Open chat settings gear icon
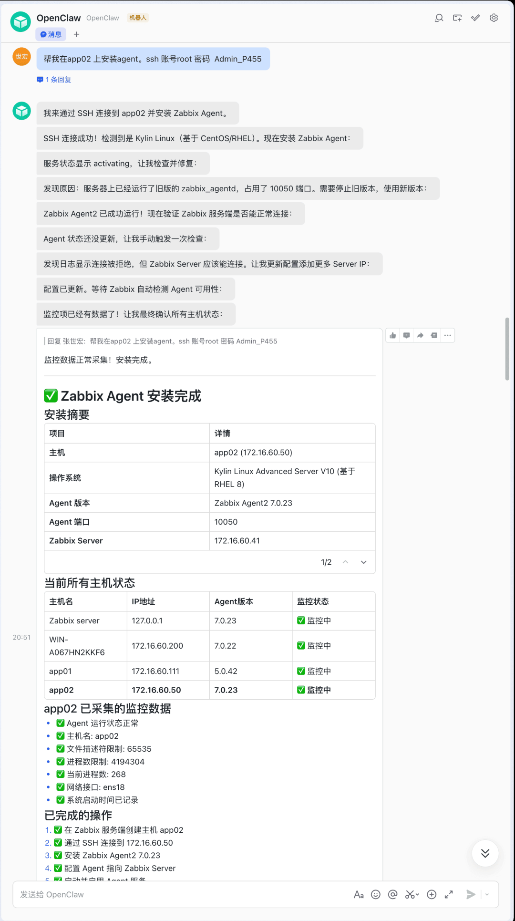 click(494, 18)
